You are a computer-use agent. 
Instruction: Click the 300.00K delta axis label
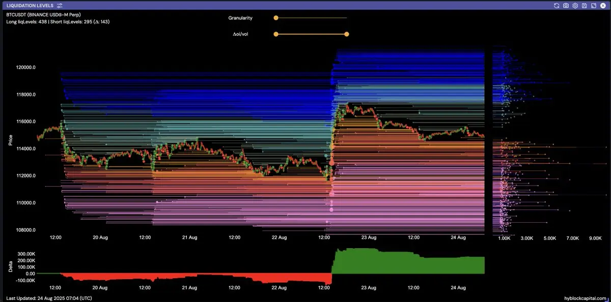26,253
